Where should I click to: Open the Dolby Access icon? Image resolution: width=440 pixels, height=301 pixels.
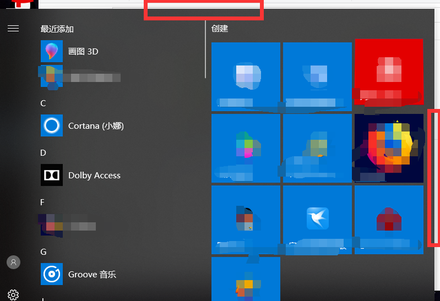point(52,175)
